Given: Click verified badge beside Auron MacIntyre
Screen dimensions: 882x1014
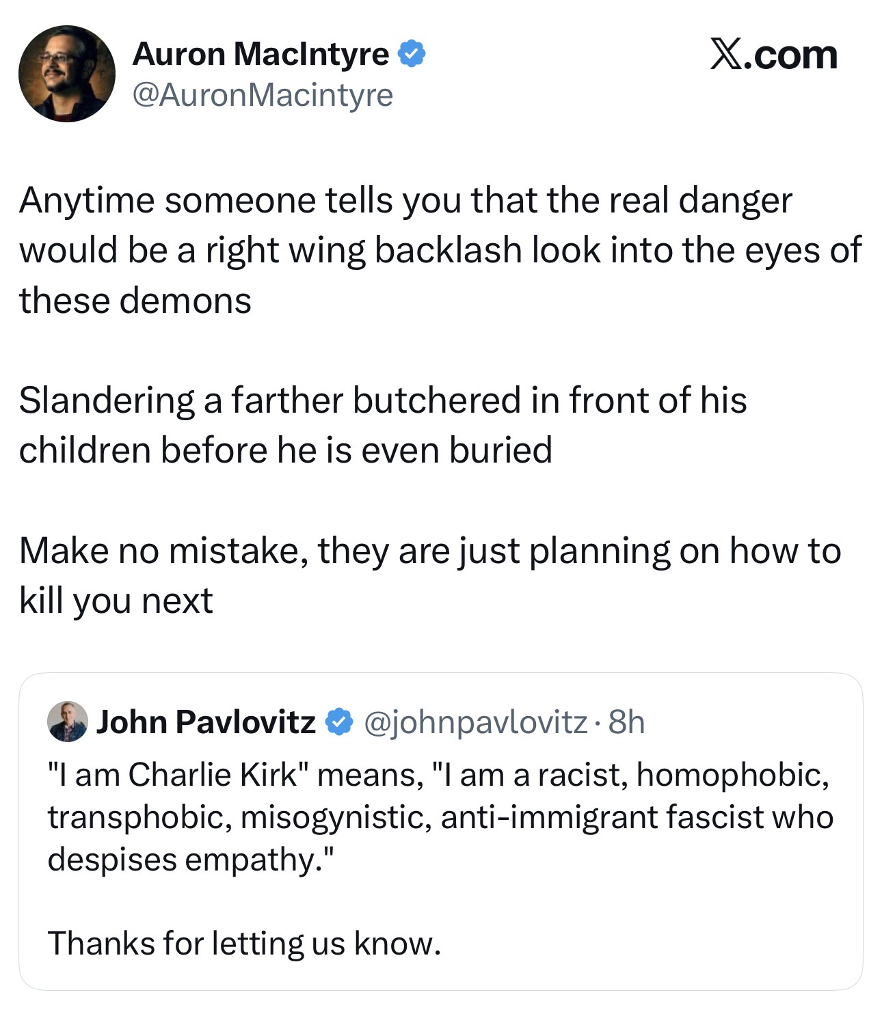Looking at the screenshot, I should pyautogui.click(x=412, y=54).
